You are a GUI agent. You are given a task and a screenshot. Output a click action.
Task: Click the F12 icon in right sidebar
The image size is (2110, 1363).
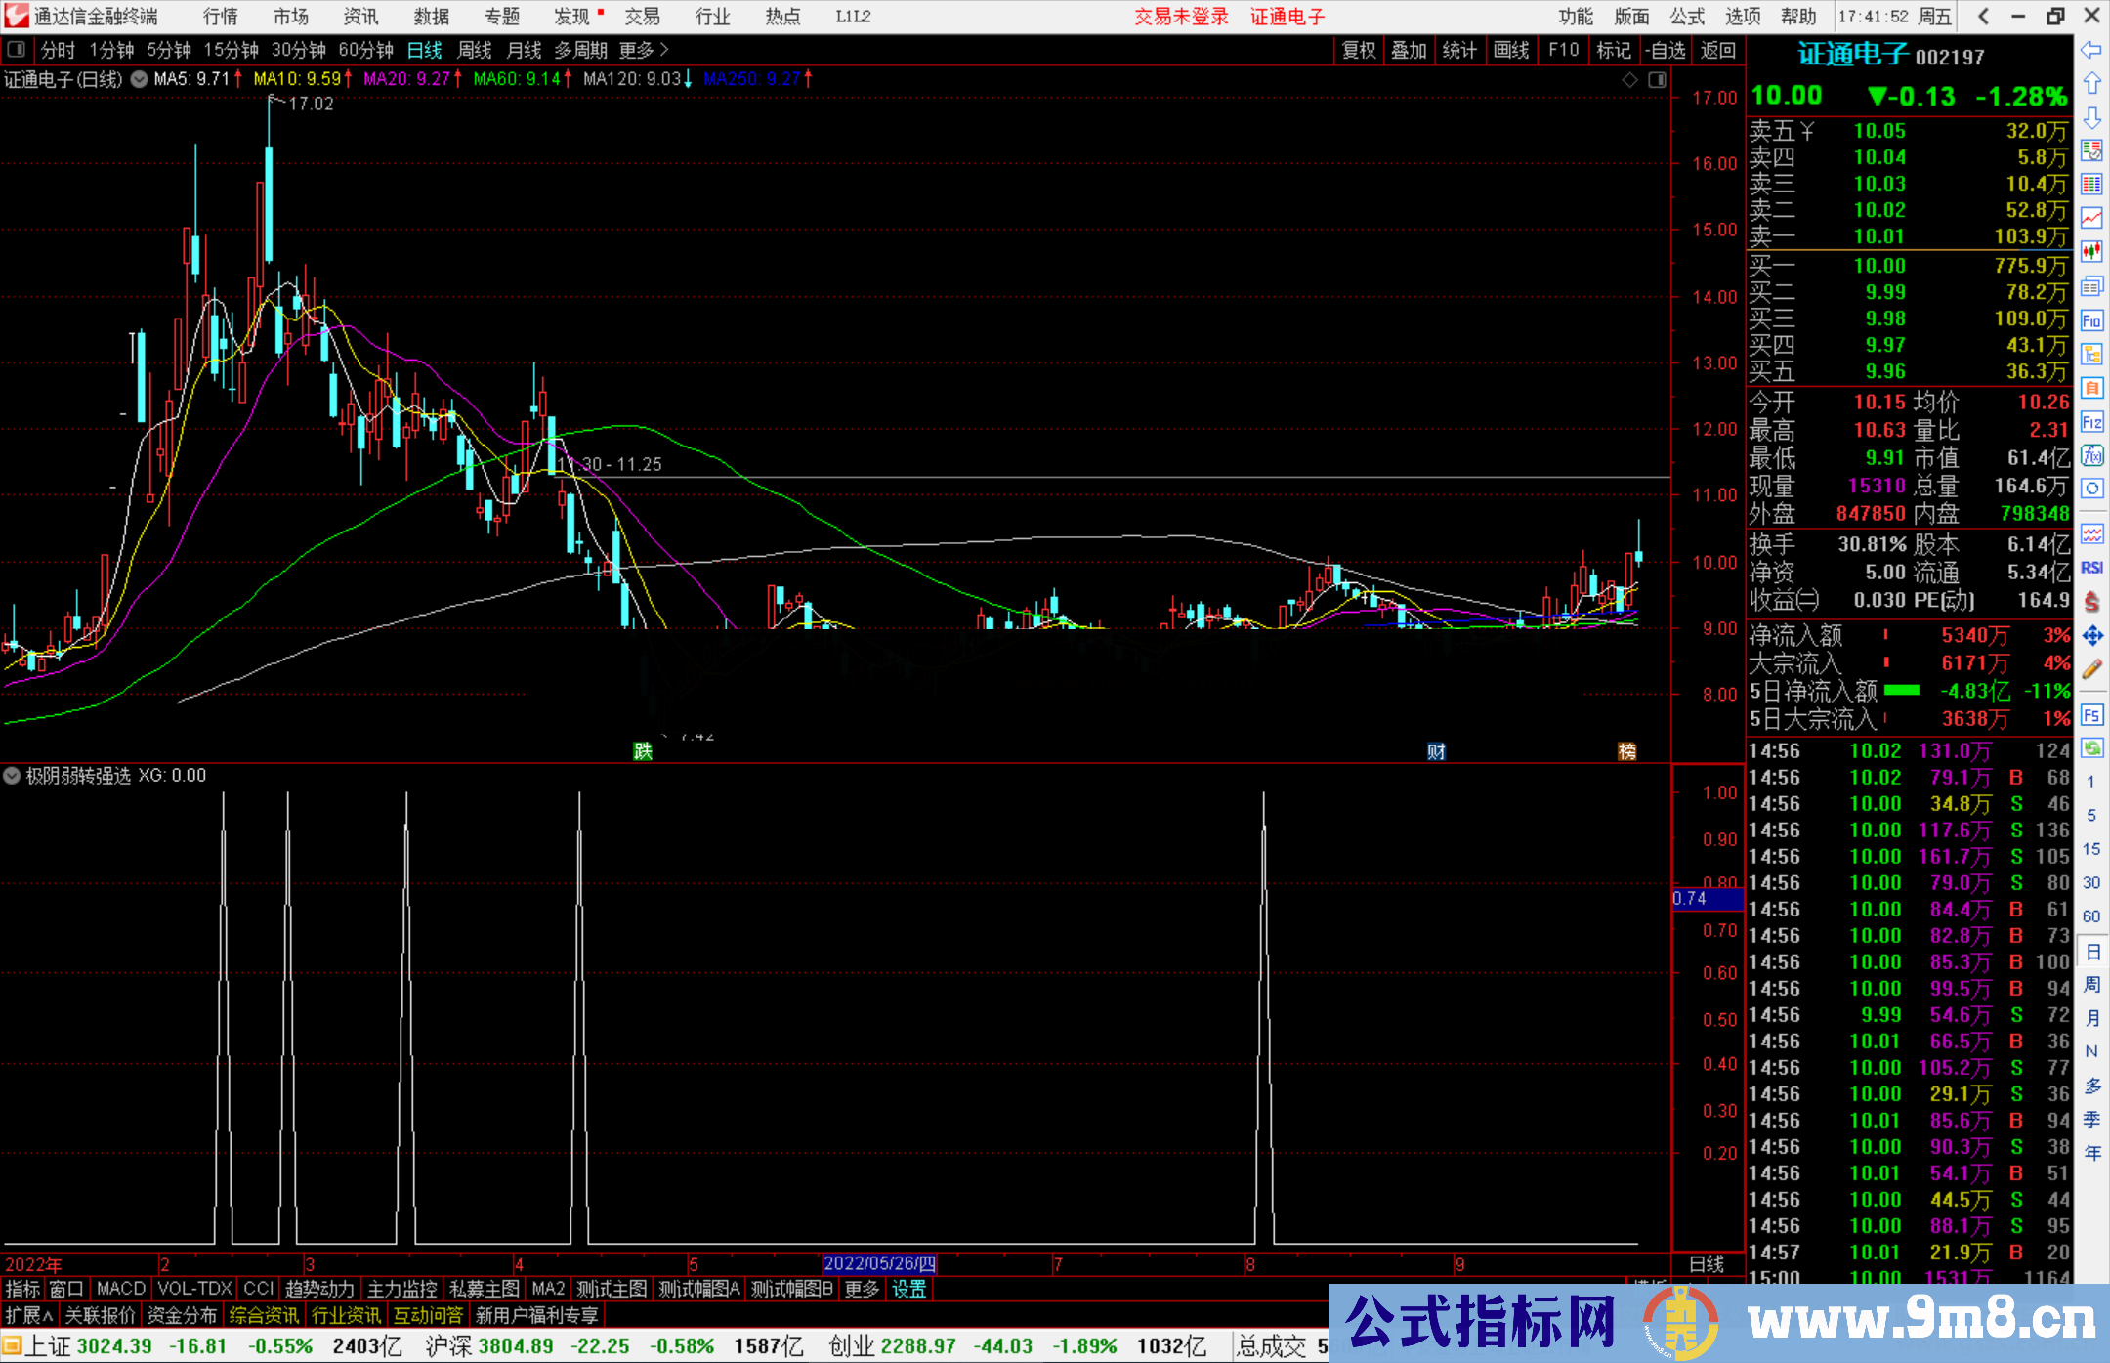pos(2091,422)
